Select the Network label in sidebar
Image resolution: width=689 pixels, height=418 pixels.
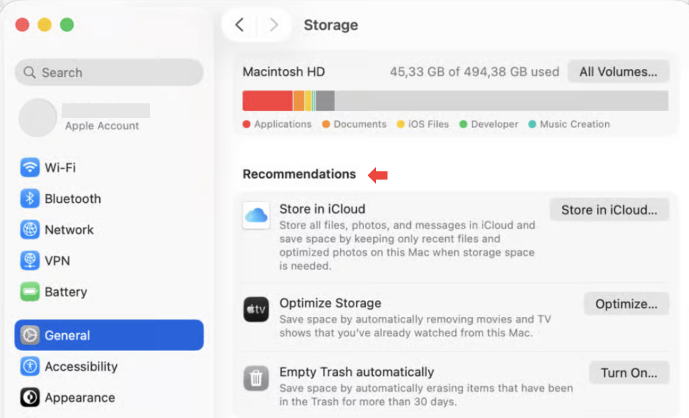click(69, 230)
